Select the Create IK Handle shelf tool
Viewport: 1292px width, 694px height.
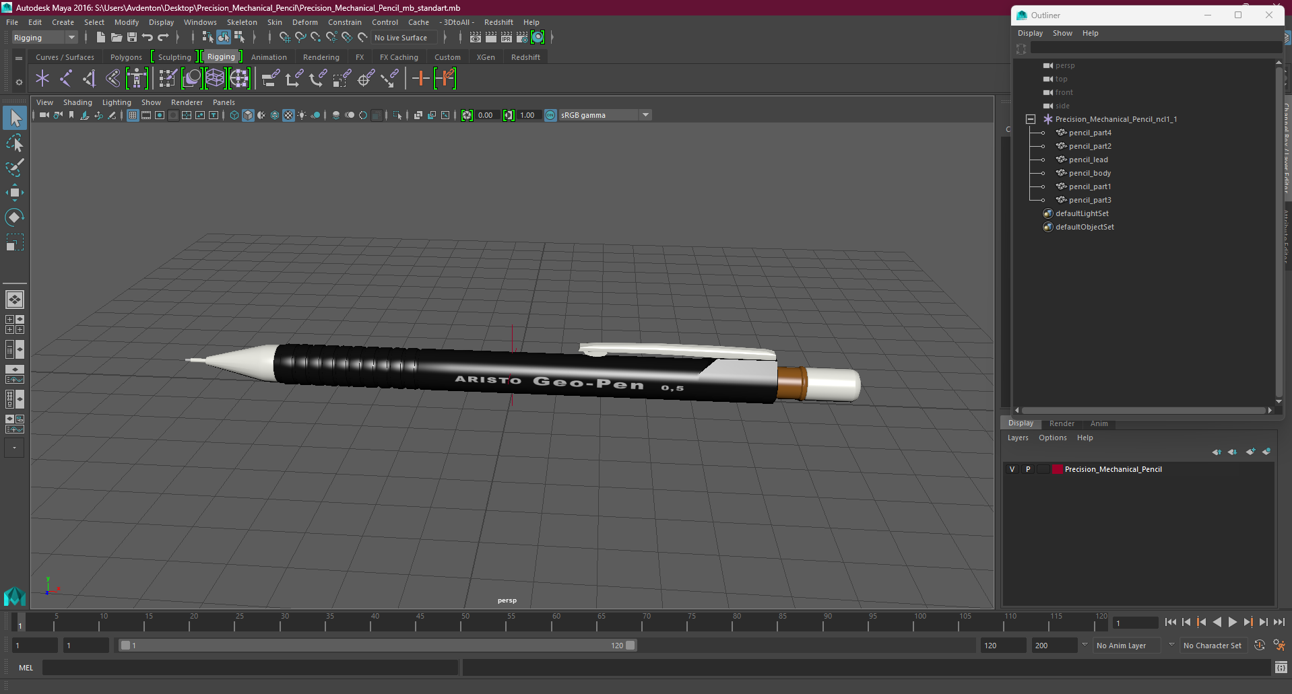[x=90, y=79]
